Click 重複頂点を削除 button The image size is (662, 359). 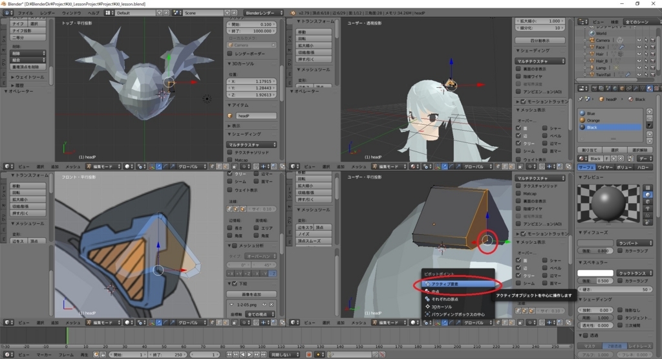pyautogui.click(x=28, y=67)
